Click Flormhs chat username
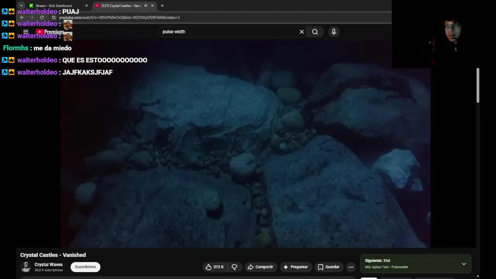 [x=15, y=48]
